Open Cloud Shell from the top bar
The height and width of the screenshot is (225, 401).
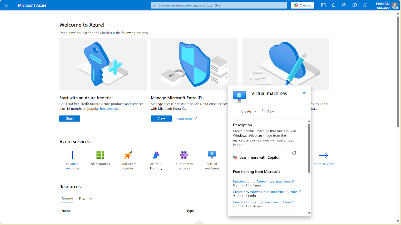323,5
